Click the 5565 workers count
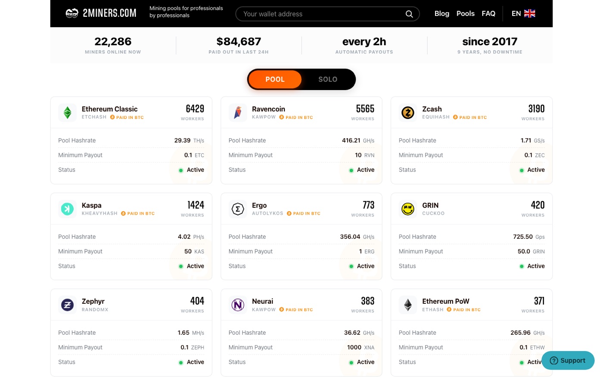The height and width of the screenshot is (377, 603). coord(365,109)
